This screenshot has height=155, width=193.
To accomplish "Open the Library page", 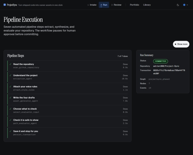I will (x=147, y=5).
